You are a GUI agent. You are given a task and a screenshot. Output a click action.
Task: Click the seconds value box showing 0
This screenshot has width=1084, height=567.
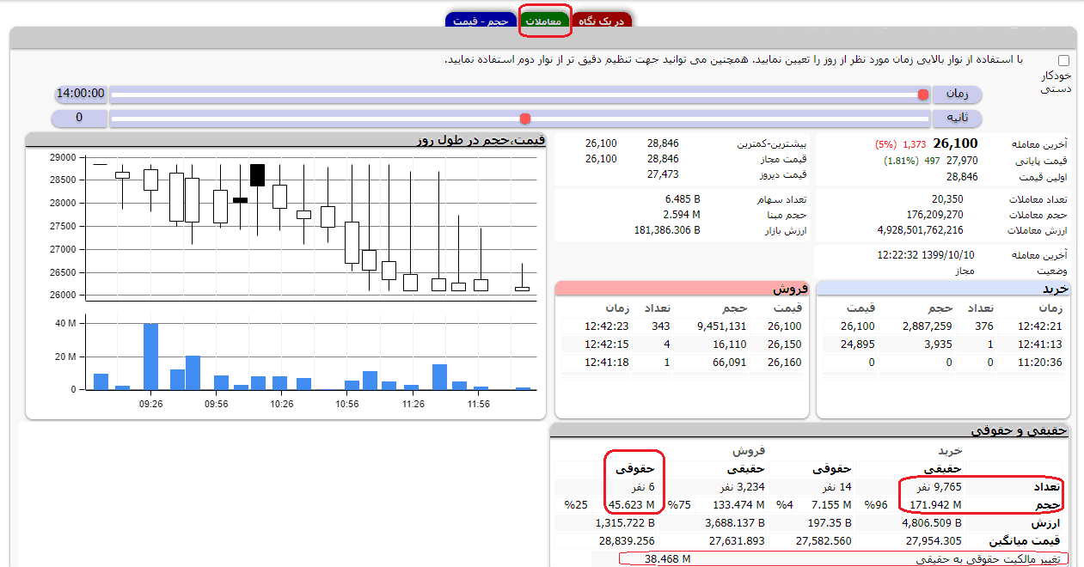[x=80, y=118]
